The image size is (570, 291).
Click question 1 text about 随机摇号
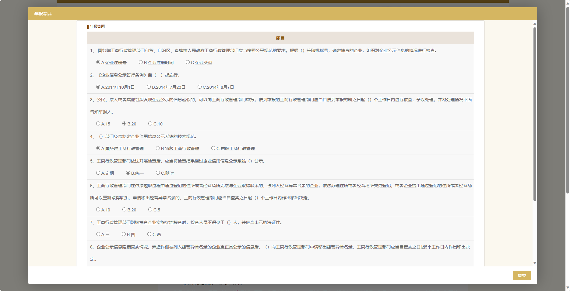coord(264,50)
